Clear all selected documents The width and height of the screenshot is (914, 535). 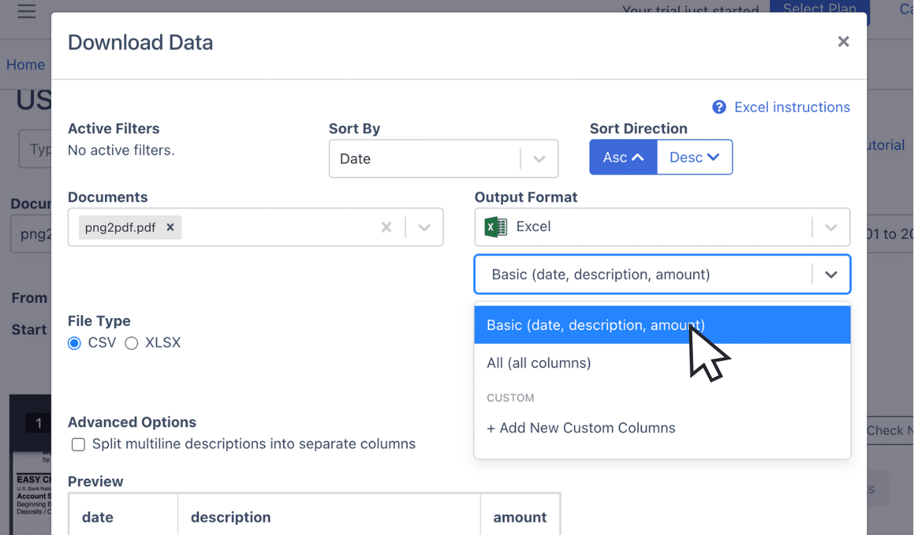pyautogui.click(x=386, y=228)
